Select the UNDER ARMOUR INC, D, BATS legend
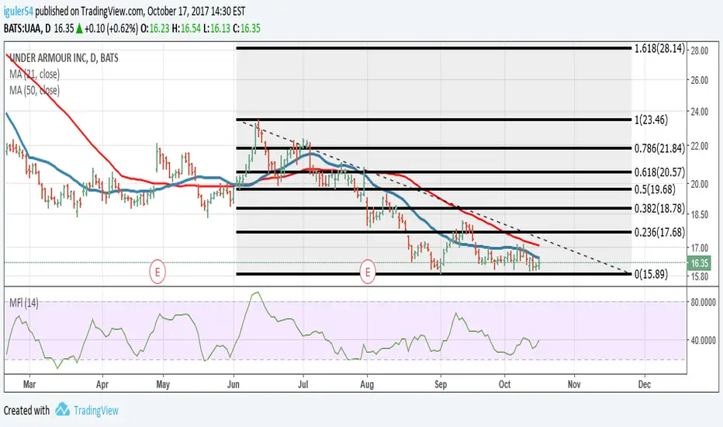 pos(64,58)
